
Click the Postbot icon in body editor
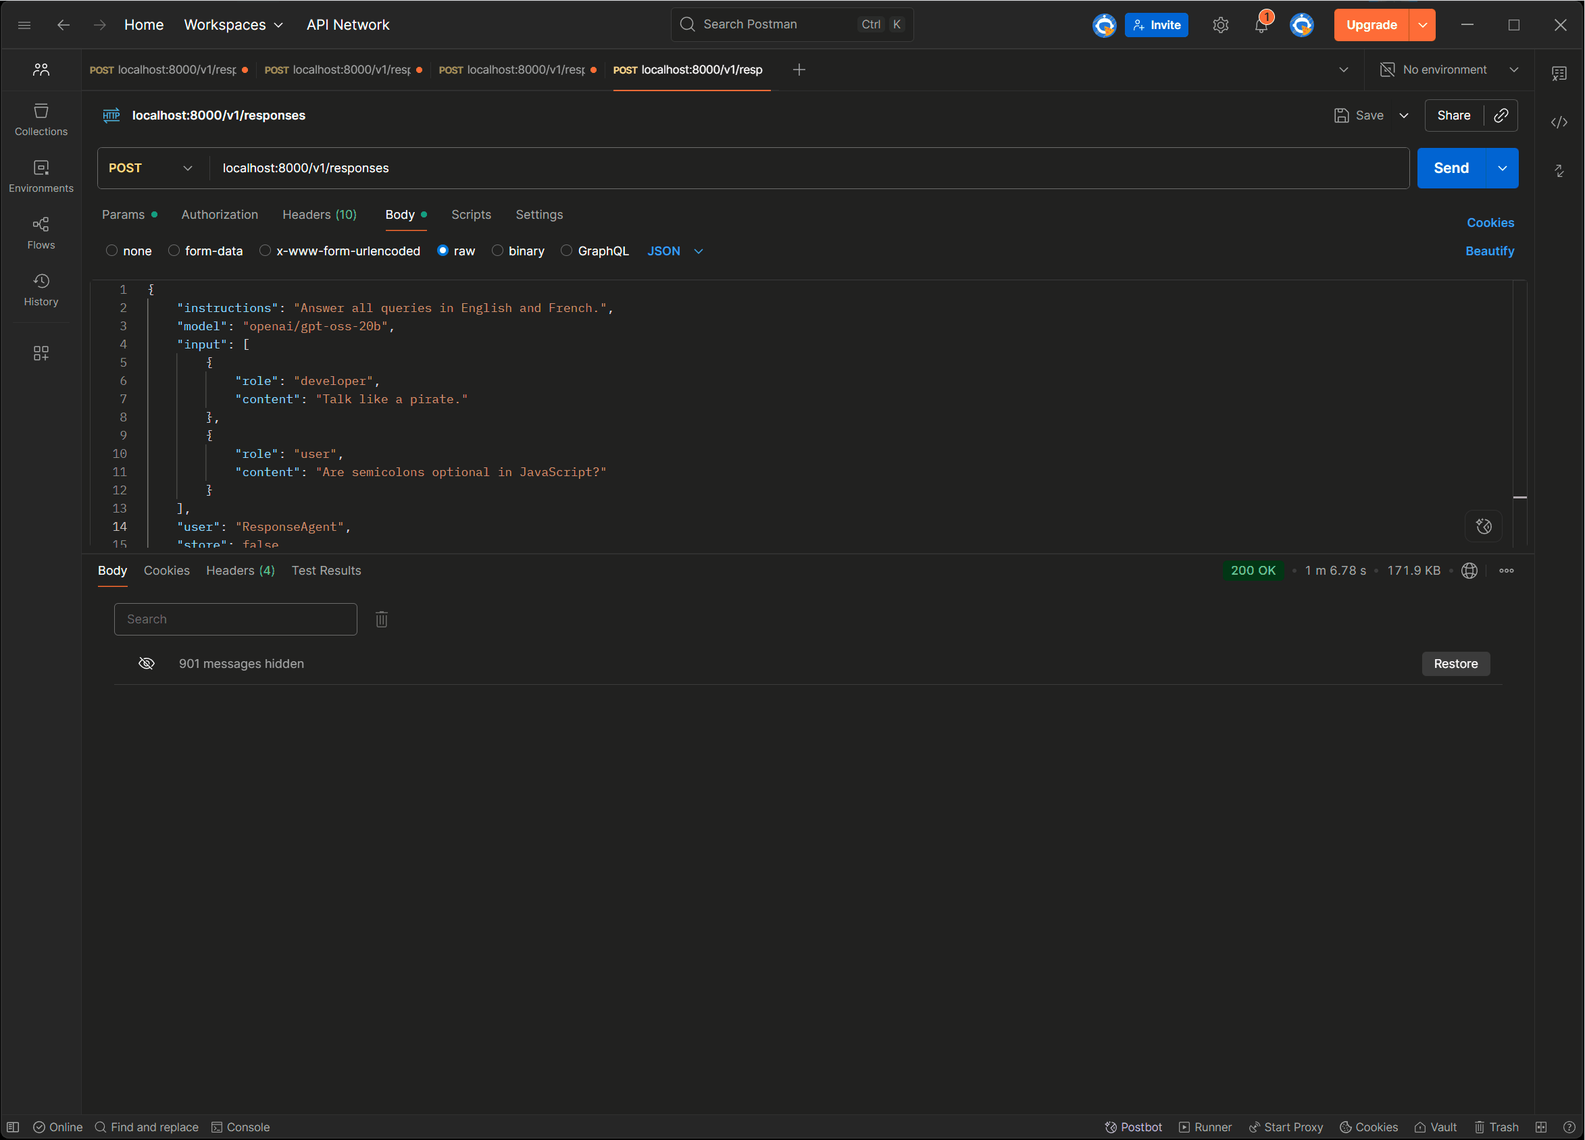coord(1483,526)
